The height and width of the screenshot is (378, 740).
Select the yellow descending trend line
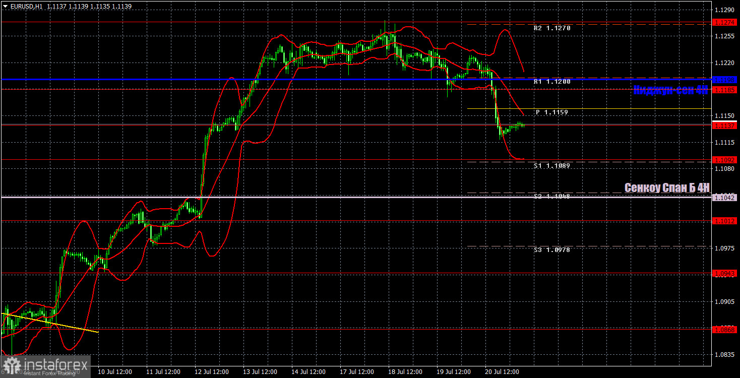pos(49,323)
